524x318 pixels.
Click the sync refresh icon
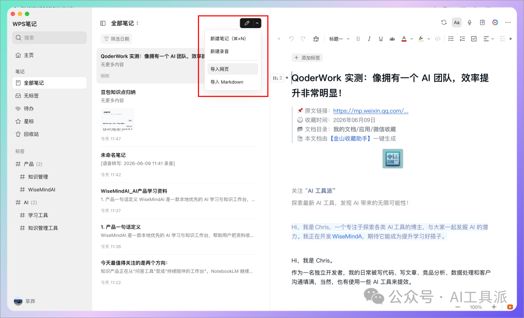(x=444, y=22)
